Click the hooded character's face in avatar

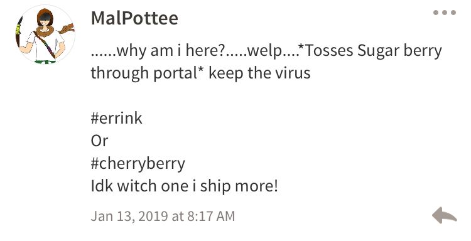[x=45, y=19]
